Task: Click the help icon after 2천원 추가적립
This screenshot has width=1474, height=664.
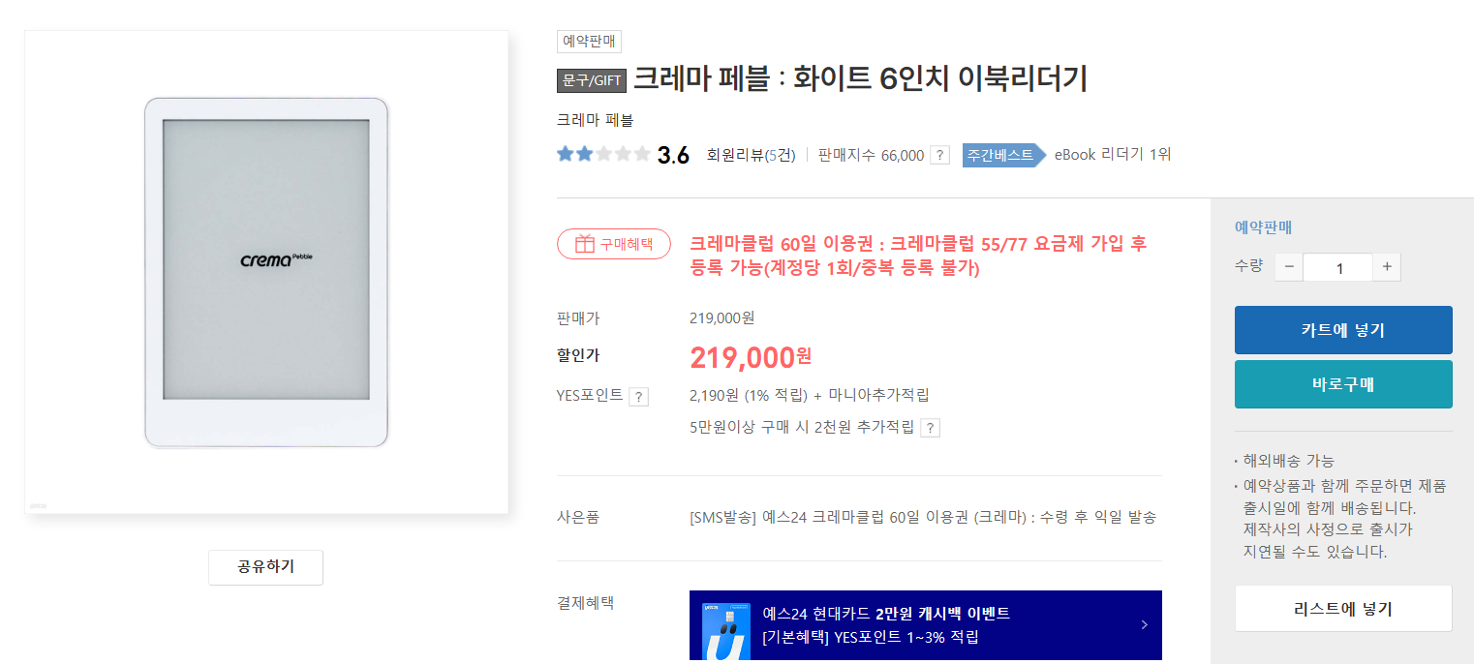Action: [x=930, y=428]
